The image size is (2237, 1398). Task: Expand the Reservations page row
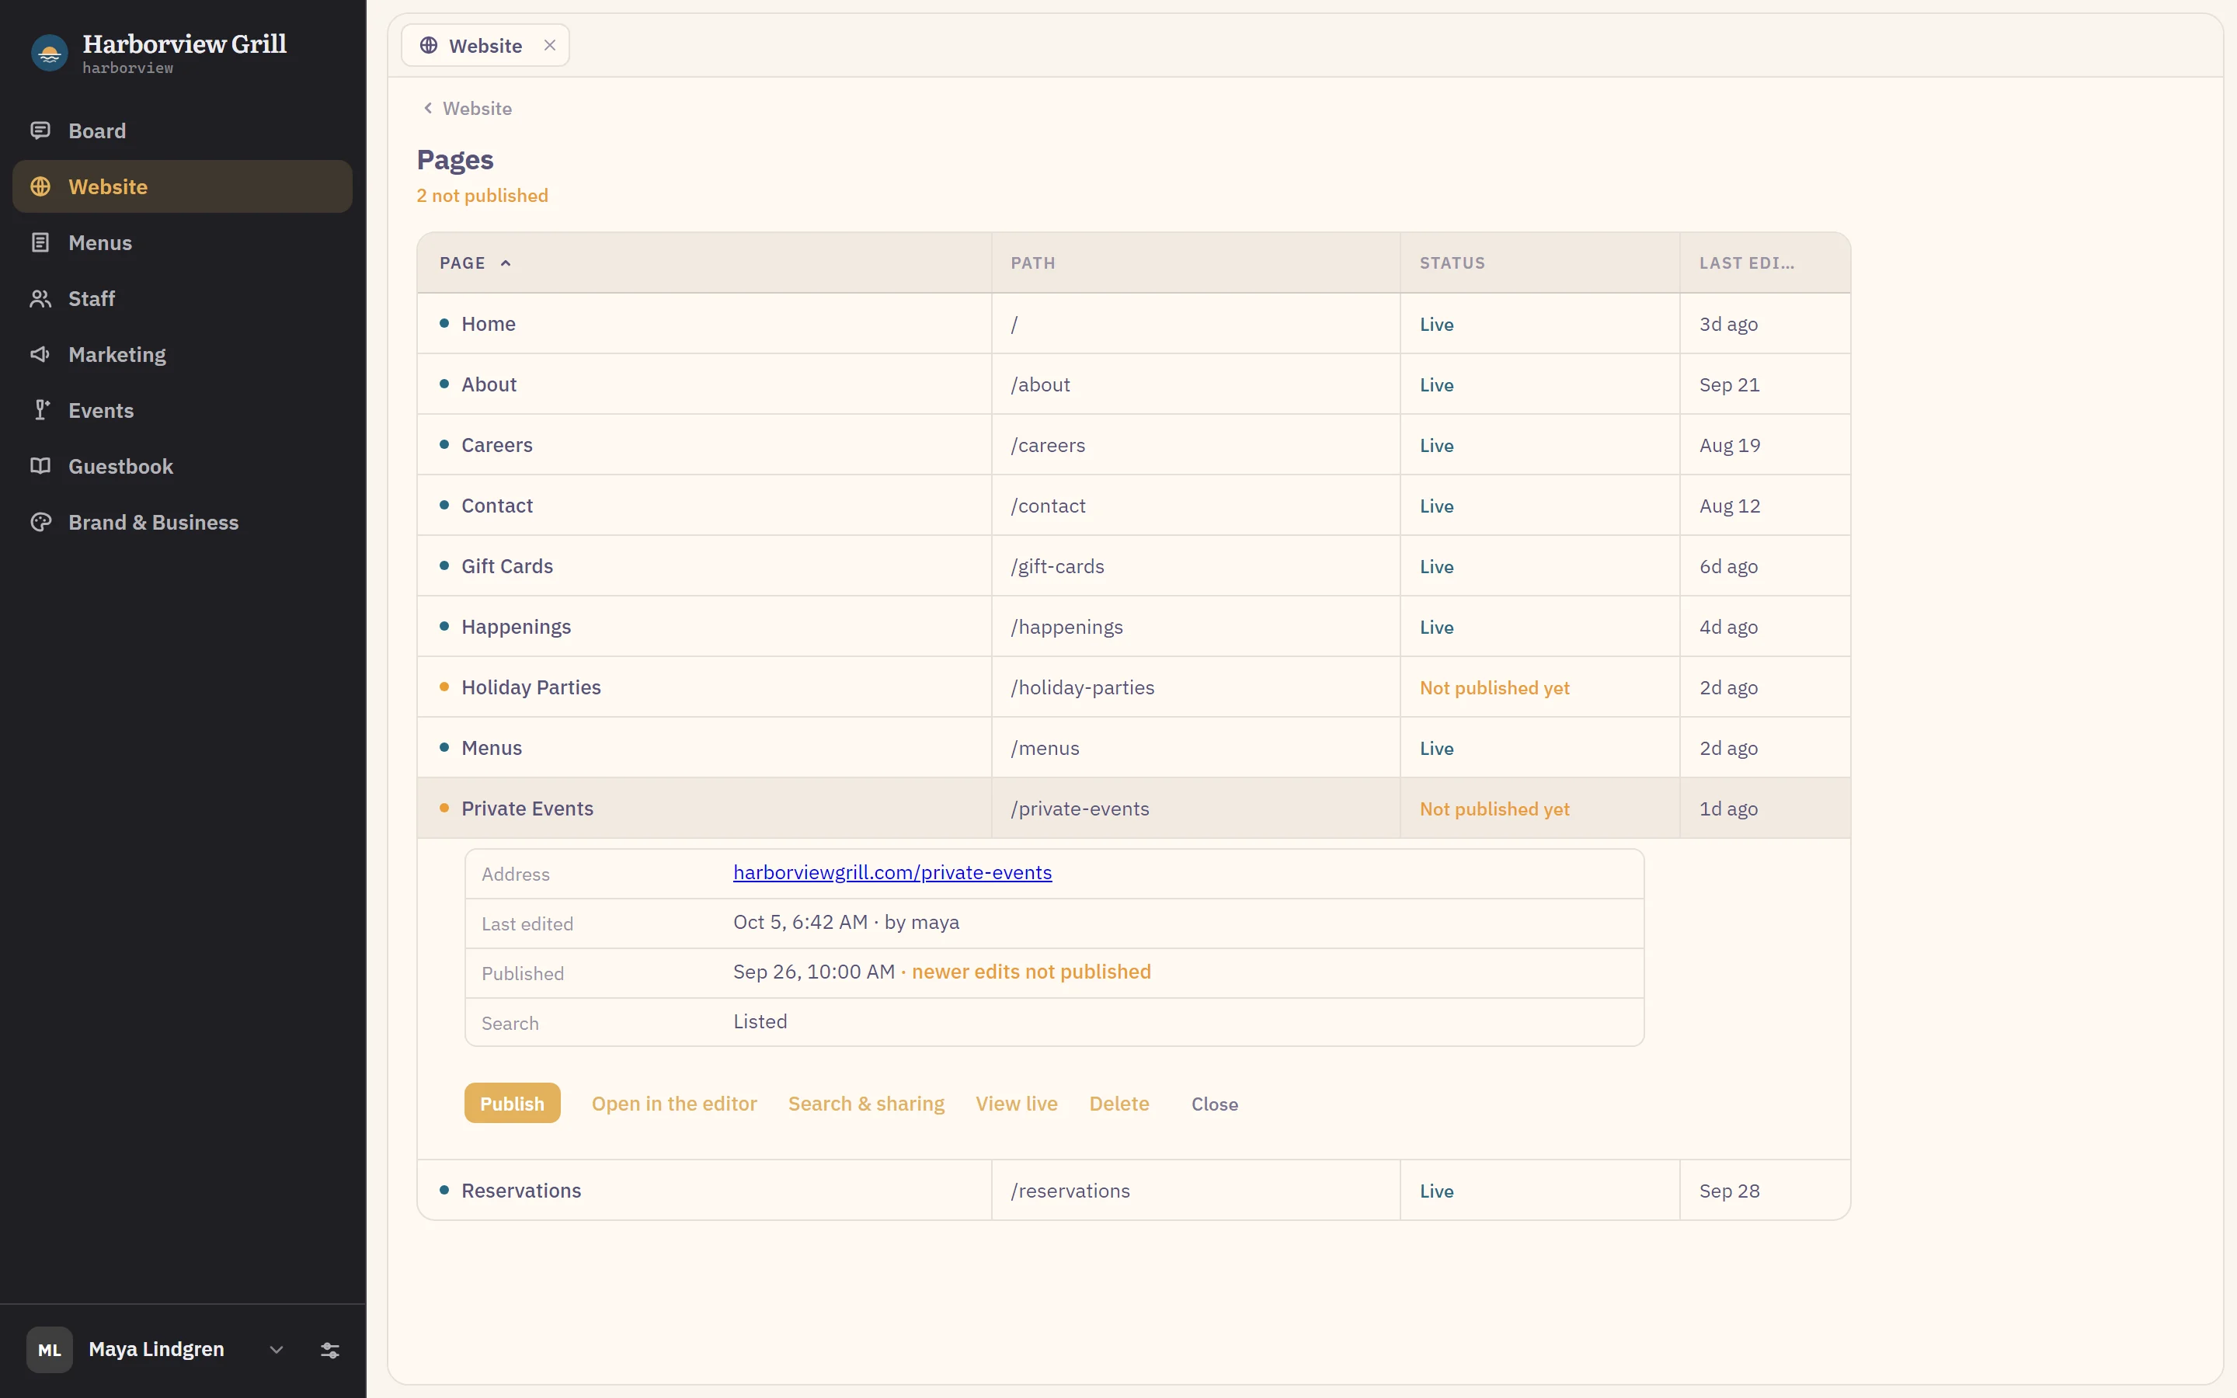pyautogui.click(x=1133, y=1190)
